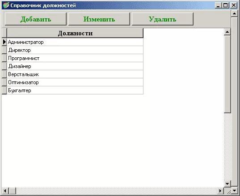Select the Бухгалтер row
This screenshot has width=240, height=196.
coord(75,90)
